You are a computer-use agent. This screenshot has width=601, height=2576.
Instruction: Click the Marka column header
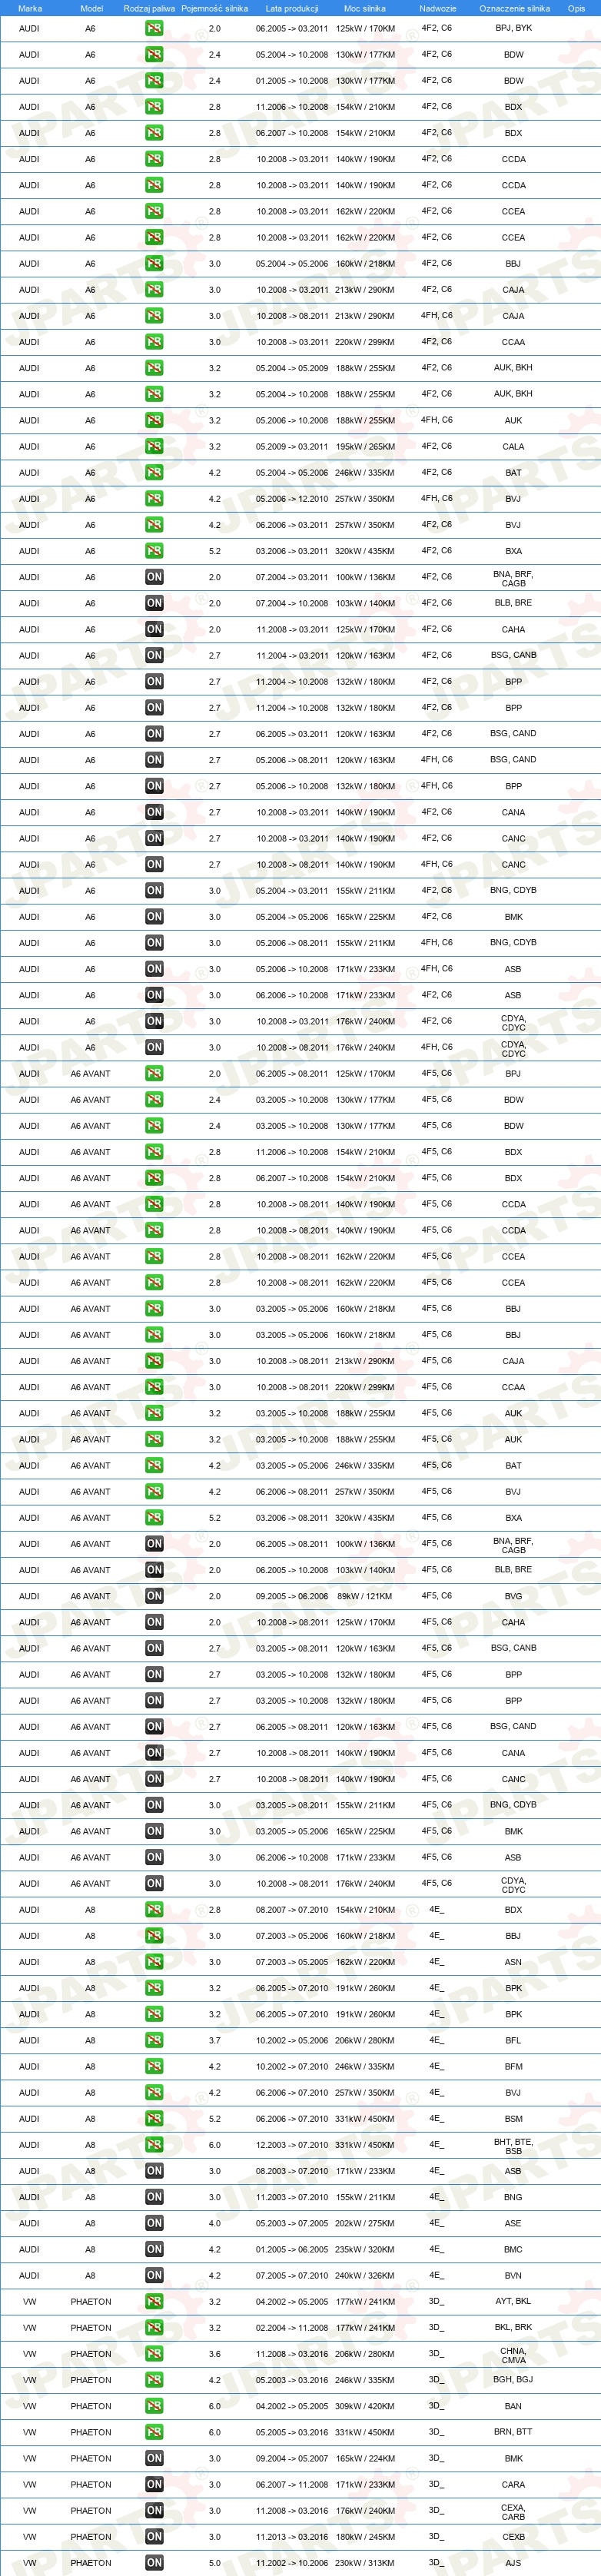(x=30, y=8)
